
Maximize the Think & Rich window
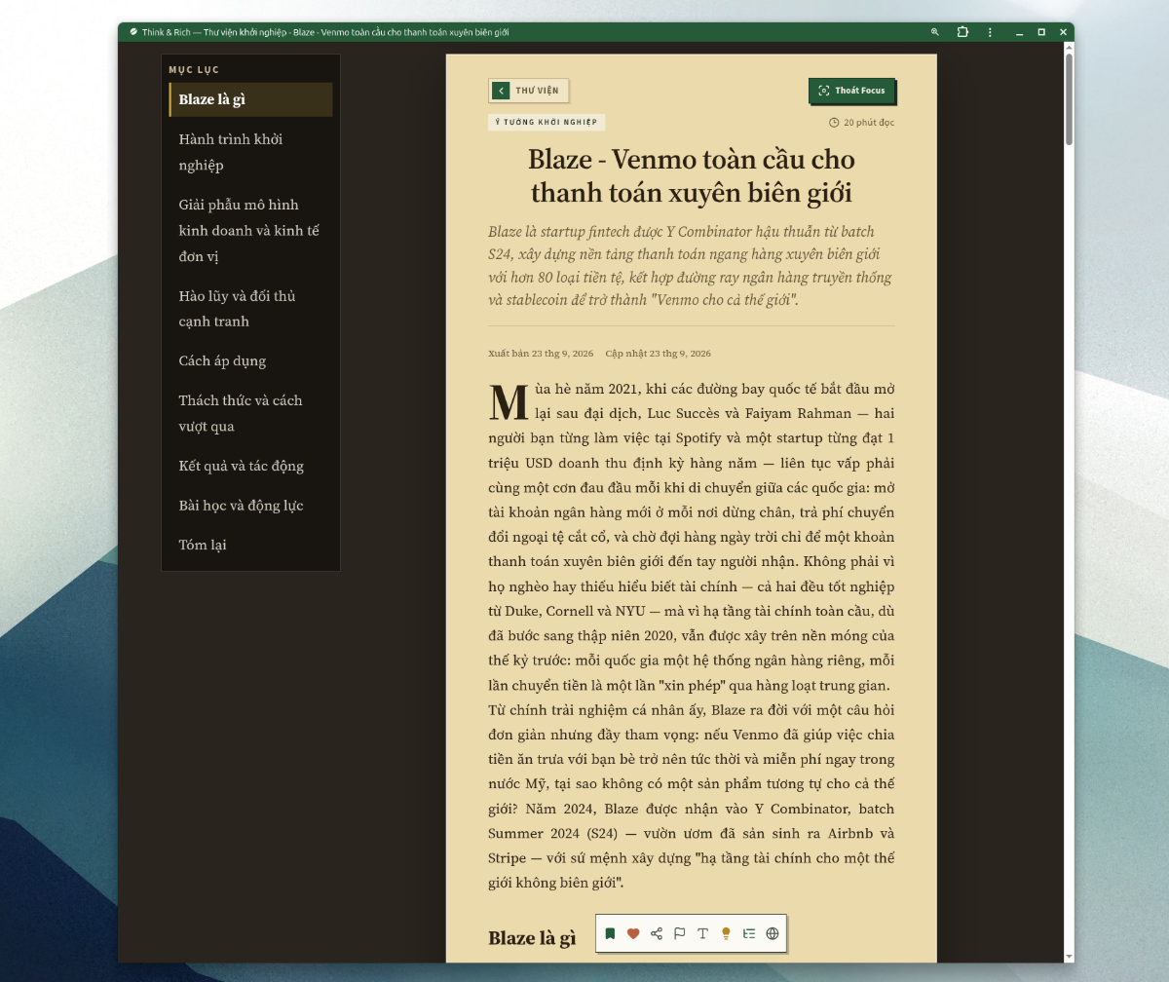[1041, 32]
